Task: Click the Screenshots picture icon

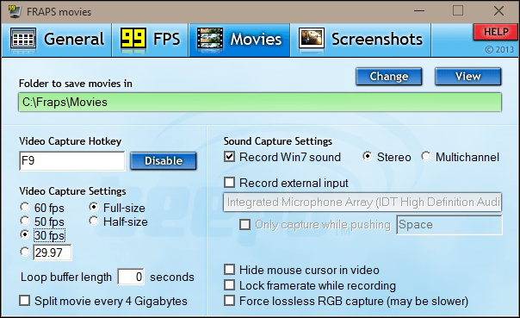Action: coord(312,39)
